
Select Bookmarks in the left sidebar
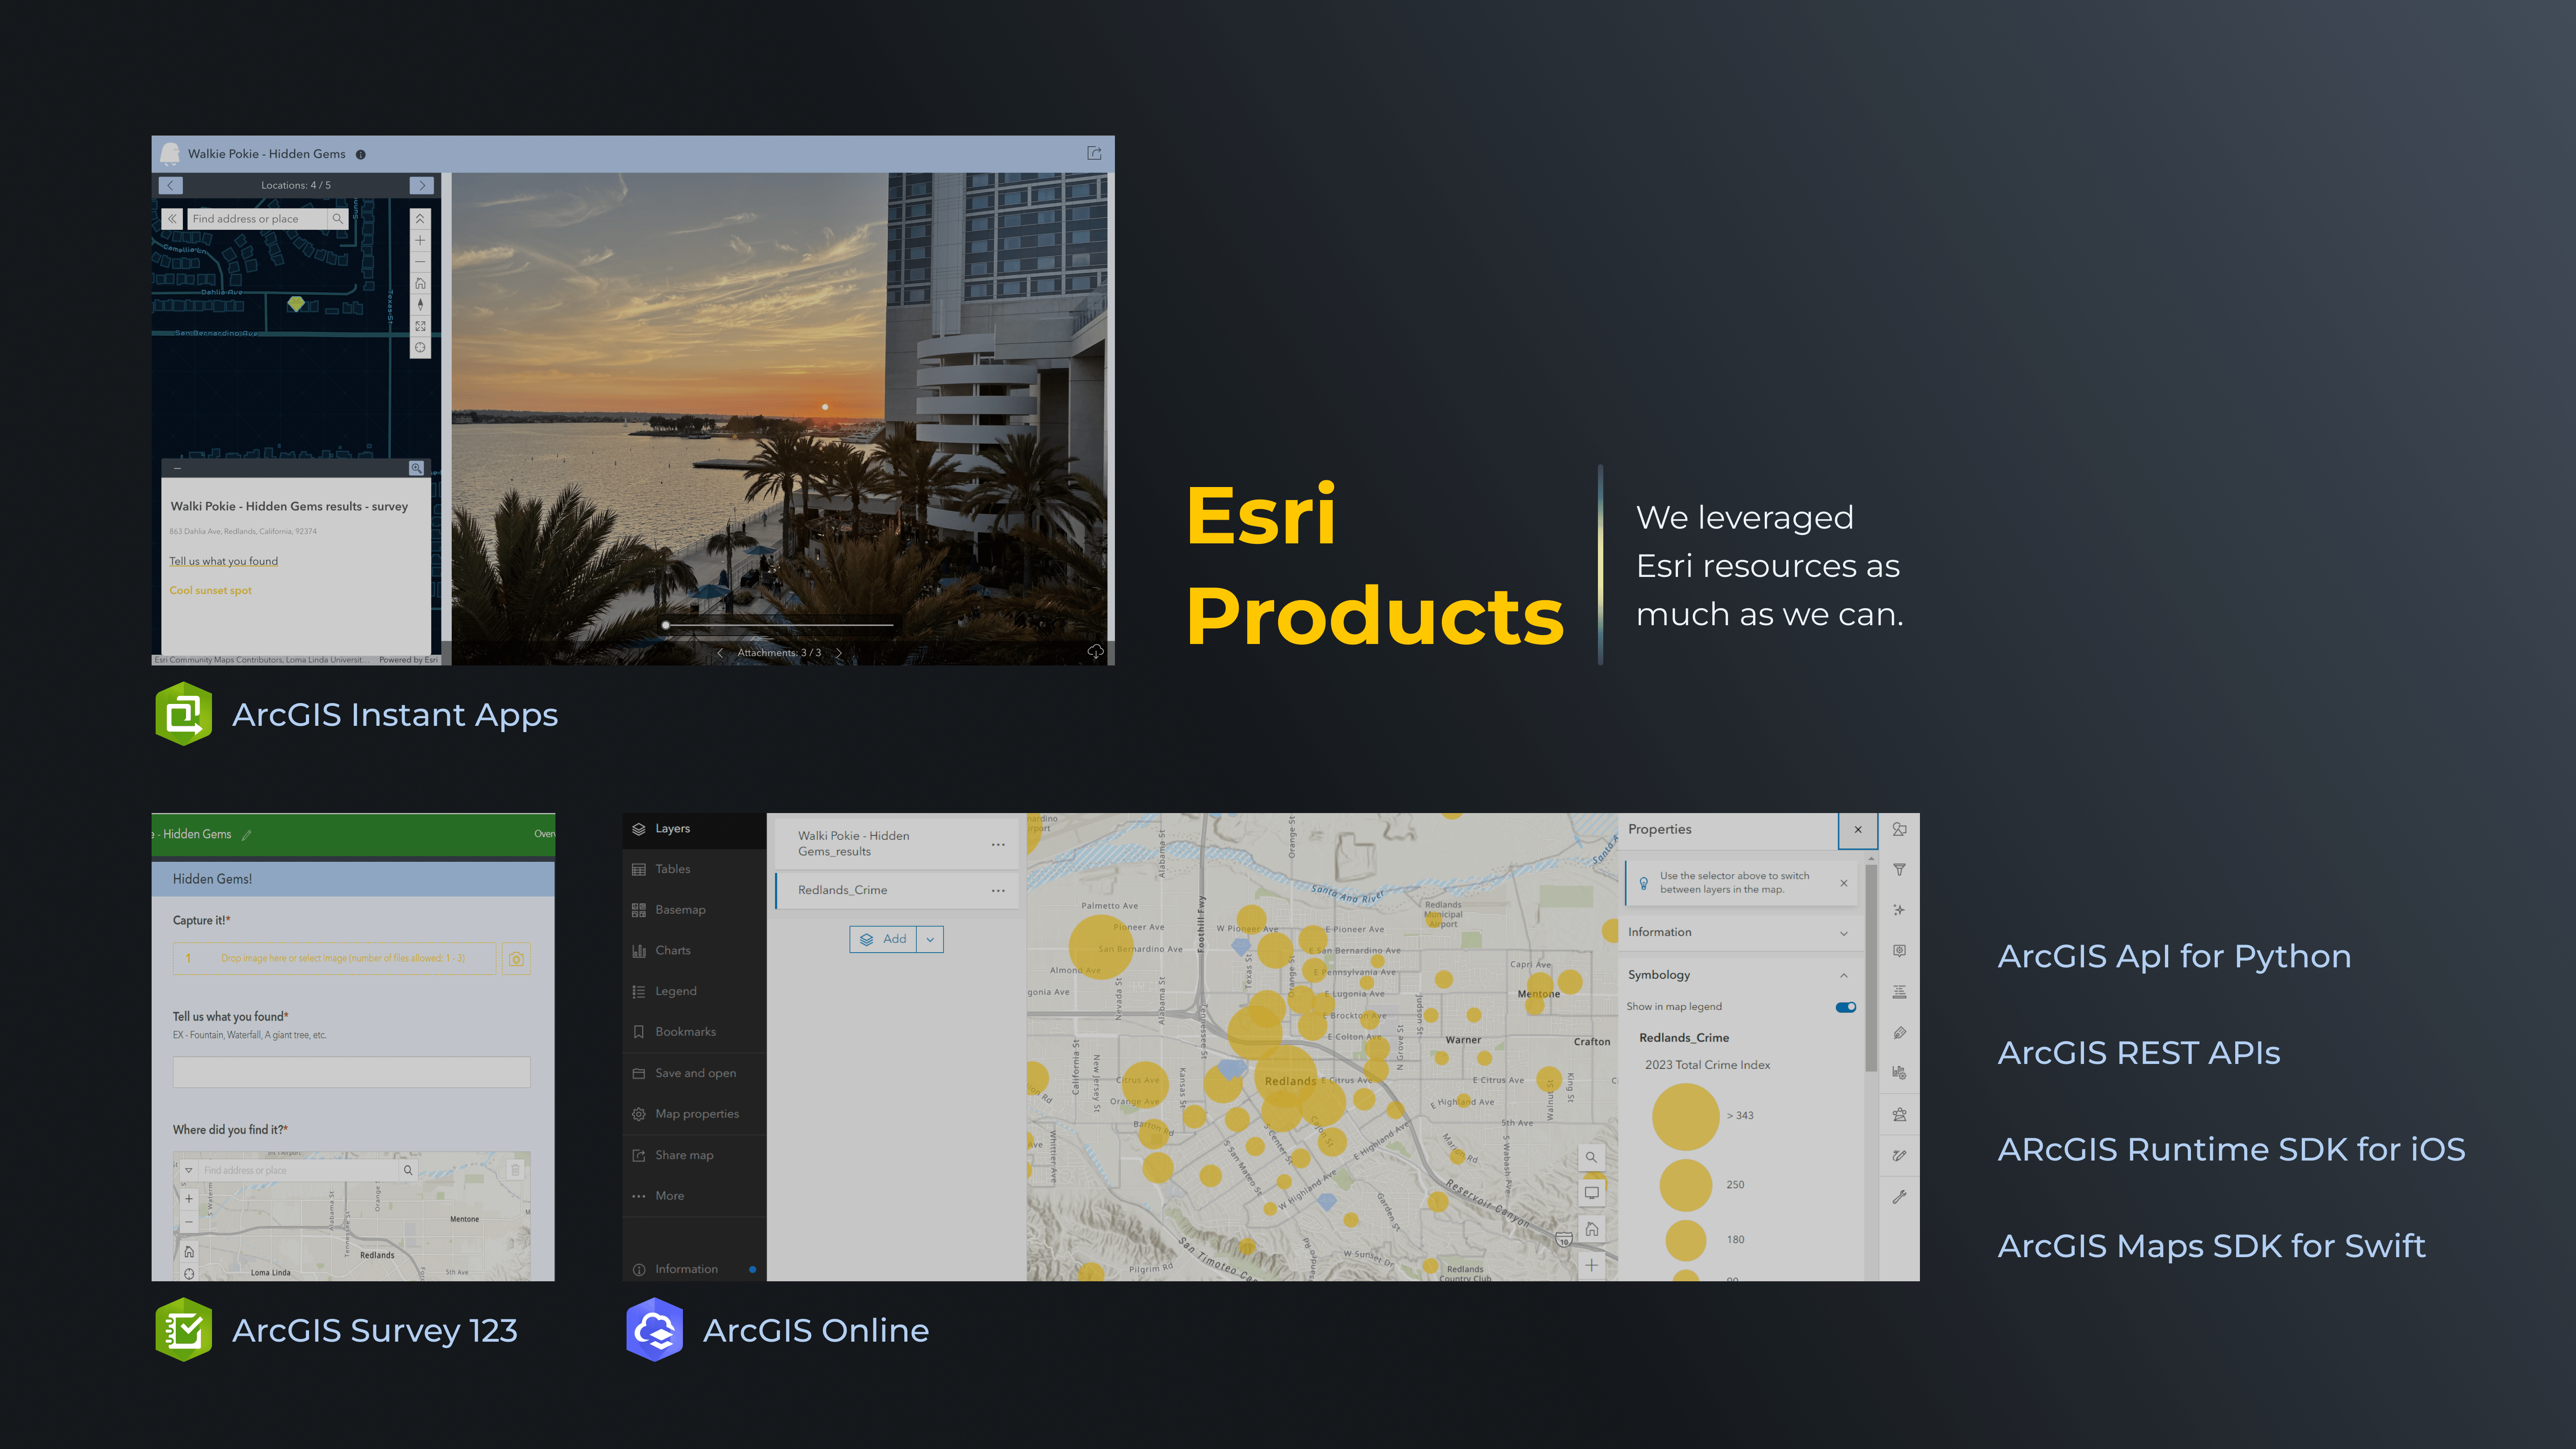(685, 1032)
